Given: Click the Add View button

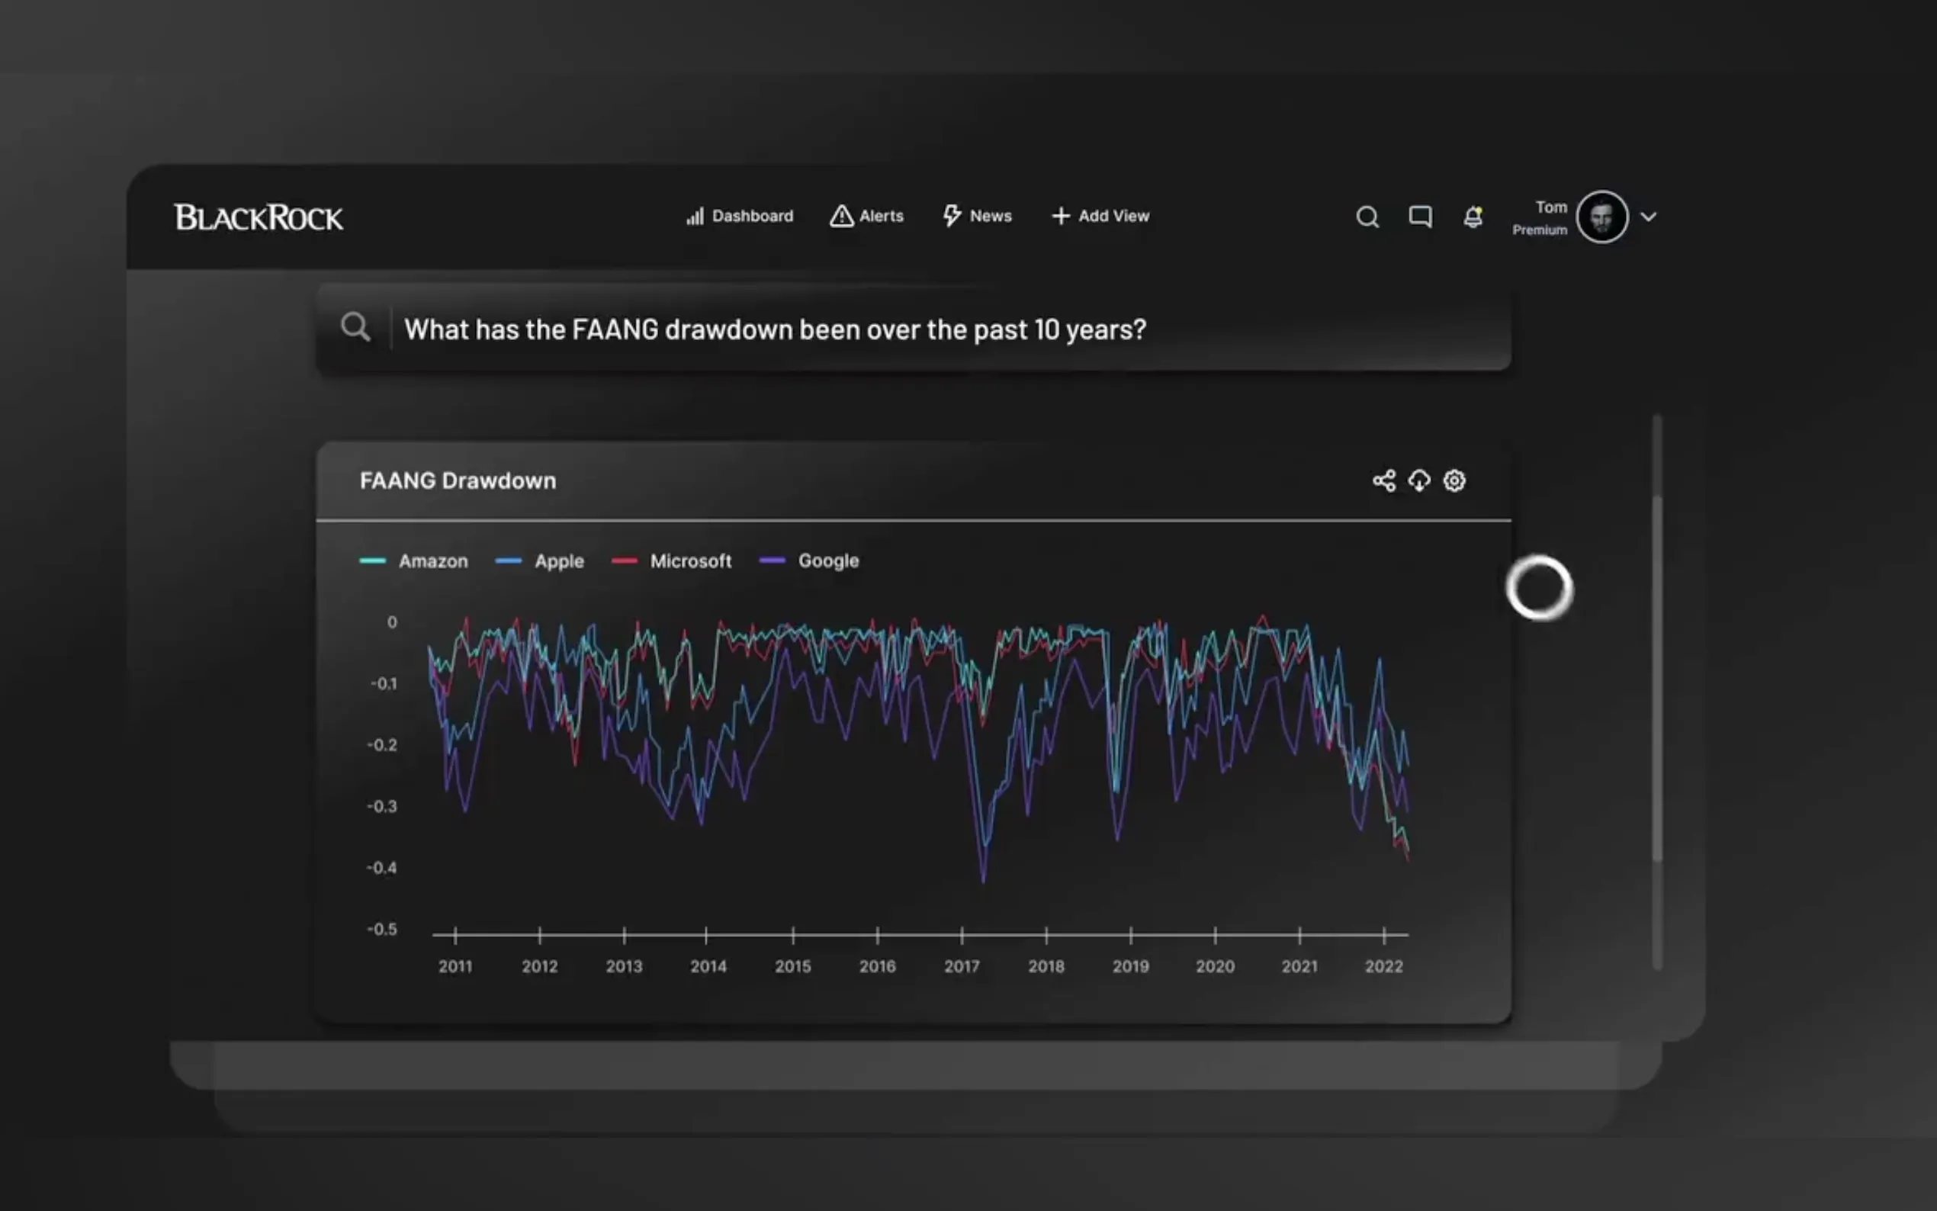Looking at the screenshot, I should pos(1100,217).
